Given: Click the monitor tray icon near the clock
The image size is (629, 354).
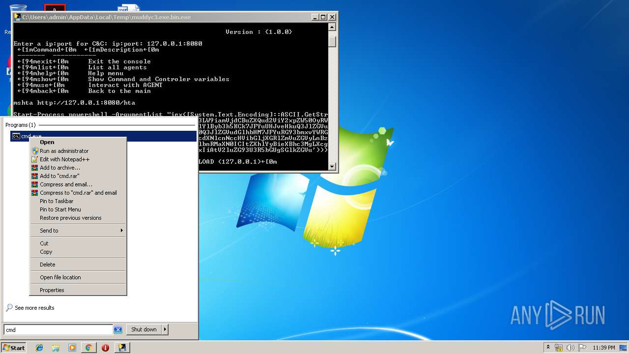Looking at the screenshot, I should click(x=623, y=348).
